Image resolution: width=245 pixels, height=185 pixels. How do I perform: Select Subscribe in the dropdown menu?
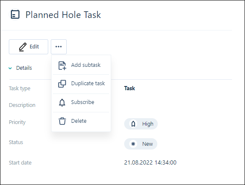81,103
